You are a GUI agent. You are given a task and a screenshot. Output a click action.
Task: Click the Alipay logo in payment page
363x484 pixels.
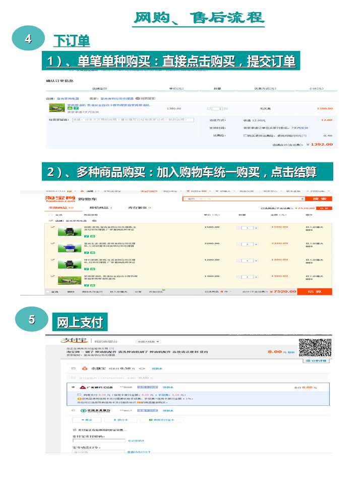coord(74,341)
